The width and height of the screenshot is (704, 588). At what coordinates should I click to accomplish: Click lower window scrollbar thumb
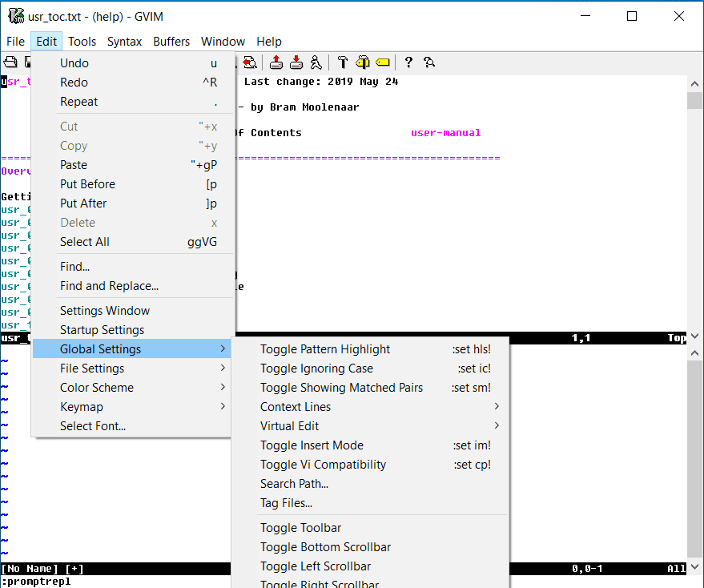(694, 458)
